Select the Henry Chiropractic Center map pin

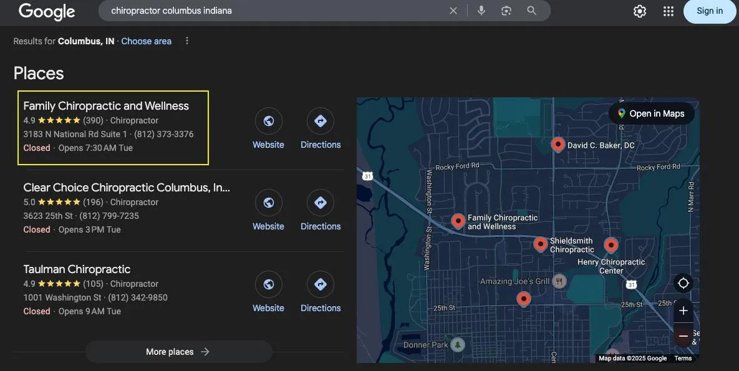pos(611,244)
